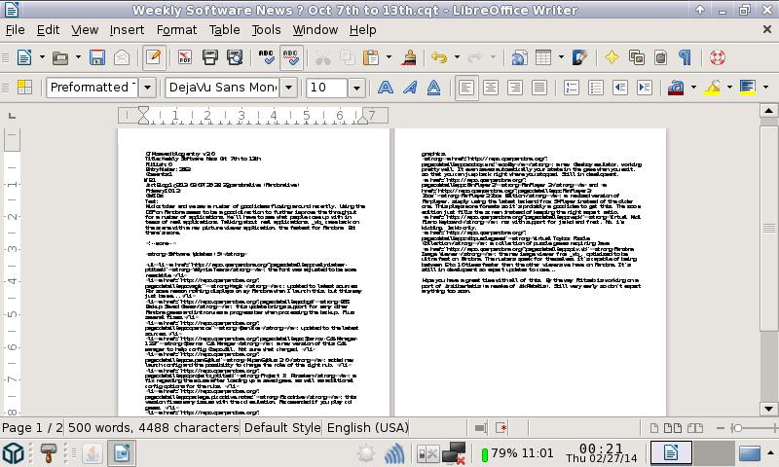Toggle numbered list
Screen dimensions: 779x467
click(x=572, y=88)
